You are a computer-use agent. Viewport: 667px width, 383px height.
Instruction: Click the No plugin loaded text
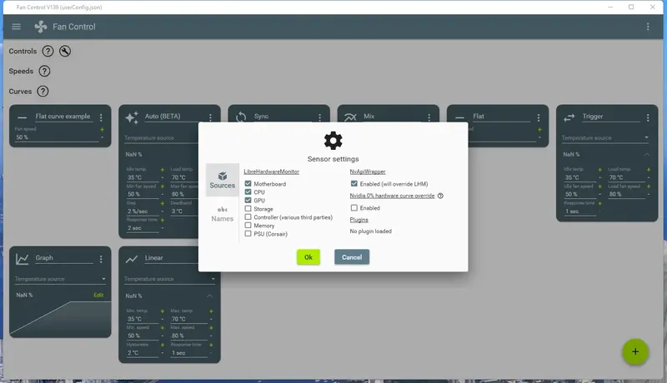point(370,231)
